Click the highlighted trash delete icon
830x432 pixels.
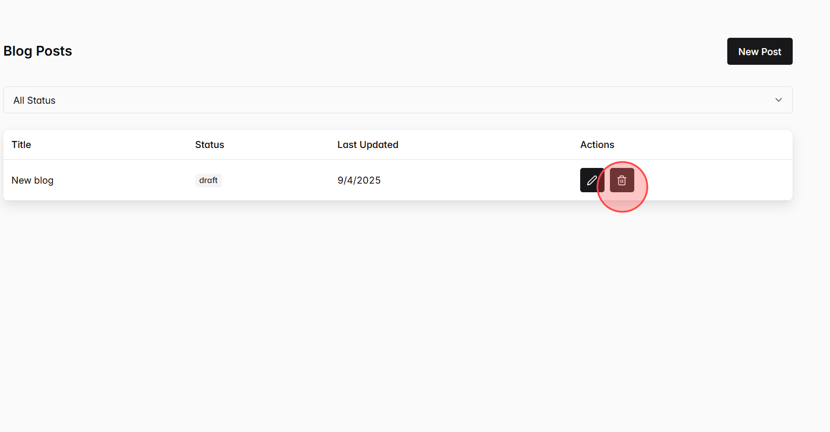point(622,180)
